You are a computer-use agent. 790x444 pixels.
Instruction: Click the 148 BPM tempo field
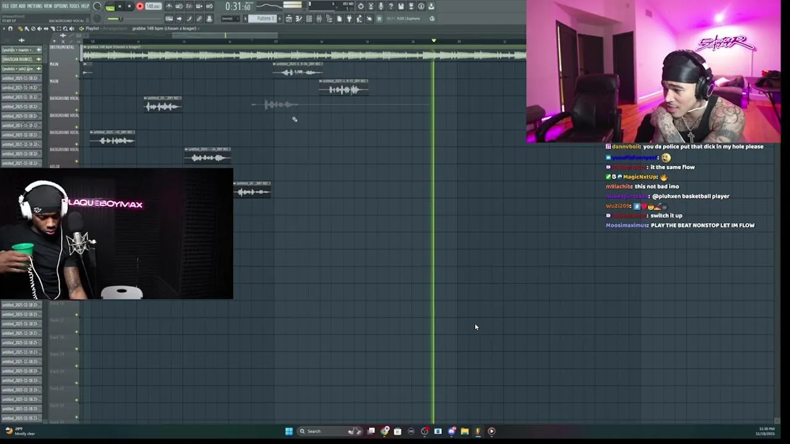click(x=153, y=6)
